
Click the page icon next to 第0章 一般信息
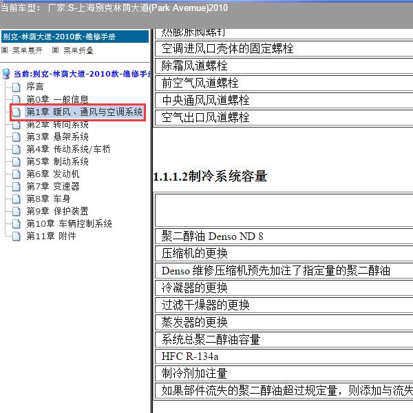pos(17,99)
